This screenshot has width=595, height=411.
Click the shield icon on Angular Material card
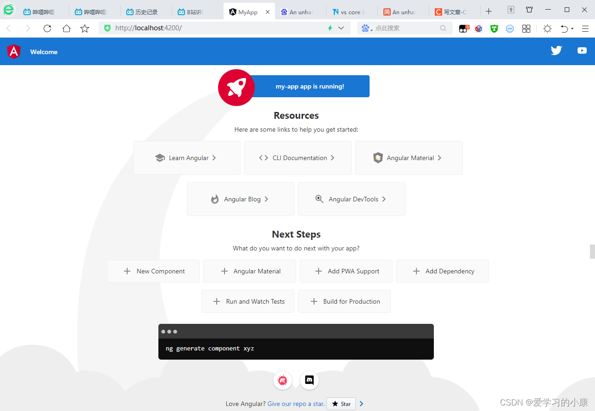(378, 158)
